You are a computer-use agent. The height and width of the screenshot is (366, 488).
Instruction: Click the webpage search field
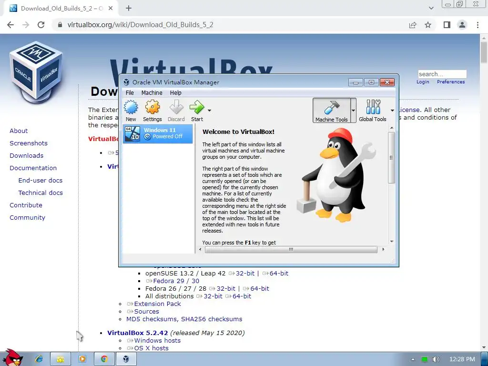pos(442,74)
